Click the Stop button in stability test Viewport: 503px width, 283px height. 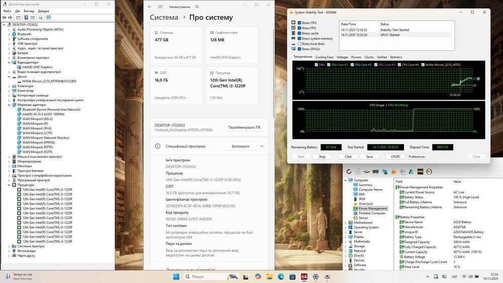(322, 157)
